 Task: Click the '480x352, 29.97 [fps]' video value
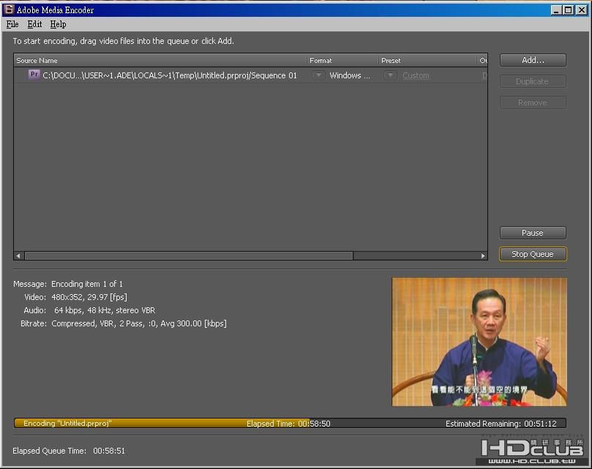(x=89, y=297)
